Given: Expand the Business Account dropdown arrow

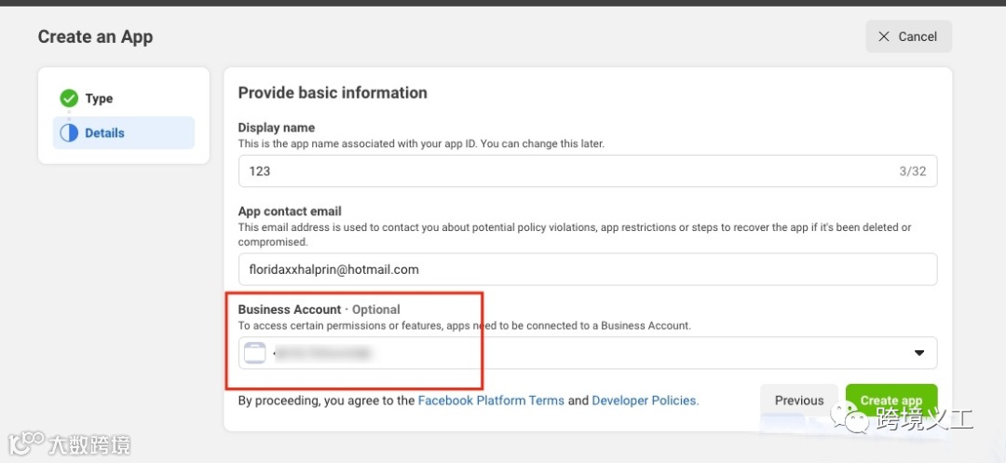Looking at the screenshot, I should pyautogui.click(x=918, y=353).
